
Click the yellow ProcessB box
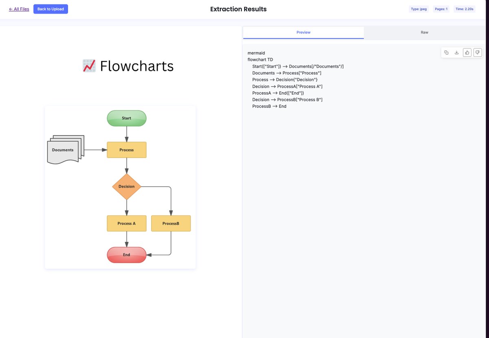(171, 223)
